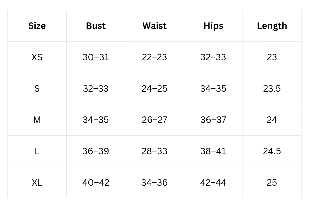
Task: Click the XL size row label
Action: 37,183
